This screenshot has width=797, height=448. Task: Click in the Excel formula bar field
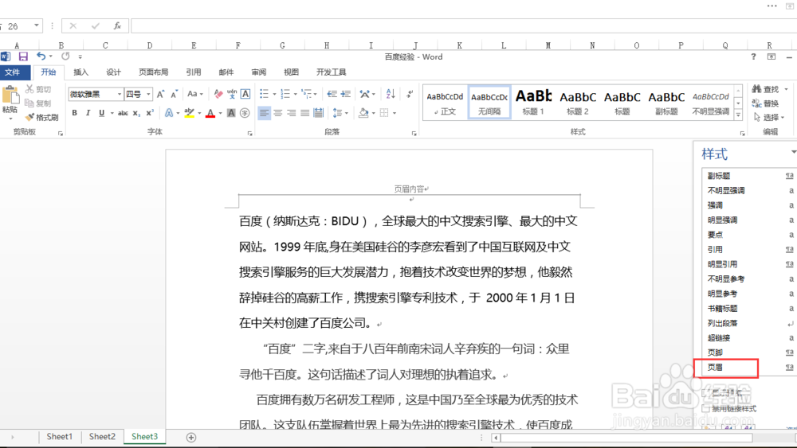coord(464,26)
